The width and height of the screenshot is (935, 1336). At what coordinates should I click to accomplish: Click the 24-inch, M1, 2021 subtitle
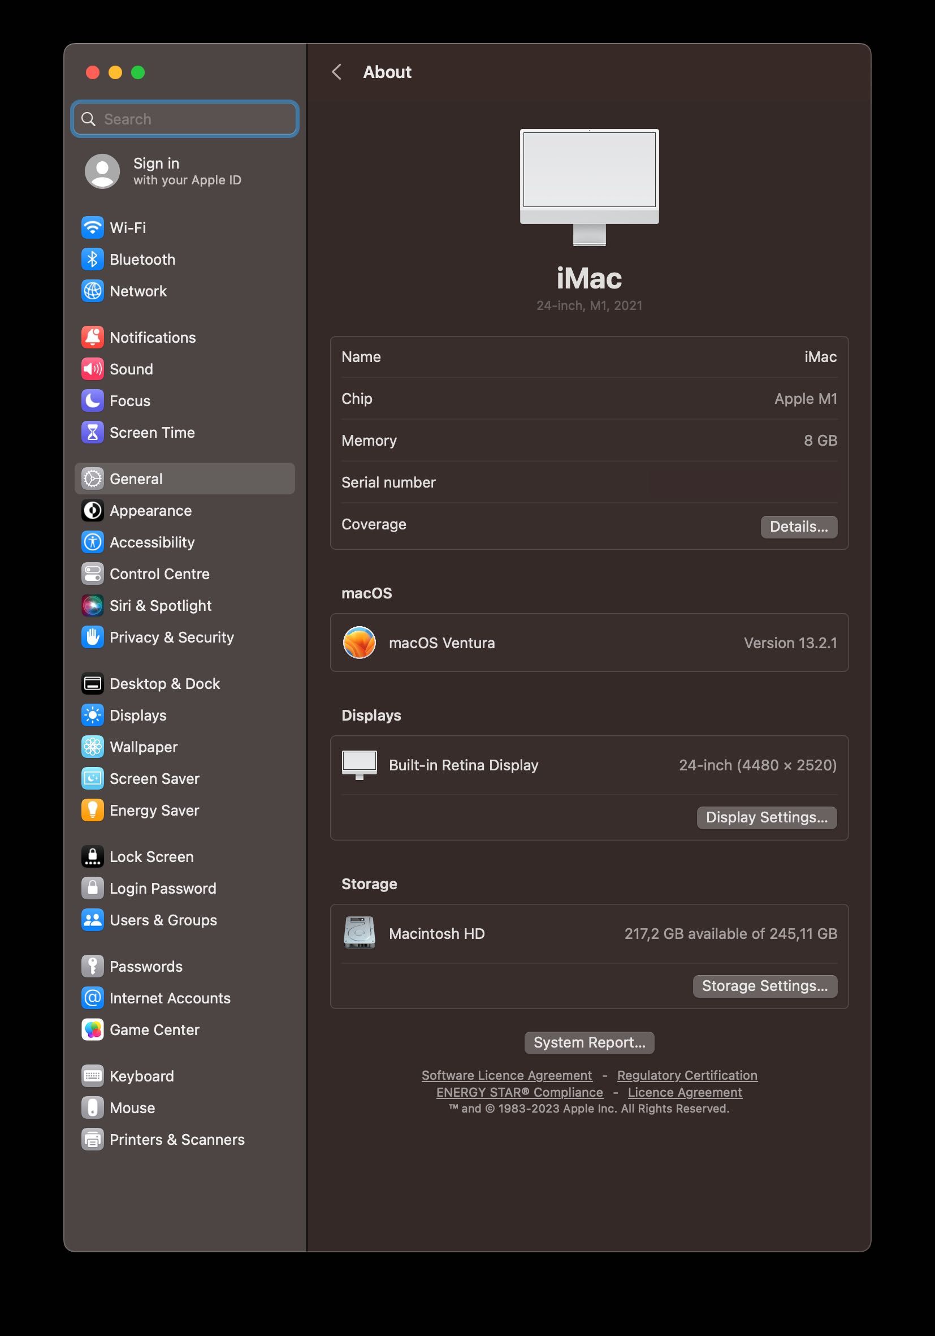[590, 305]
